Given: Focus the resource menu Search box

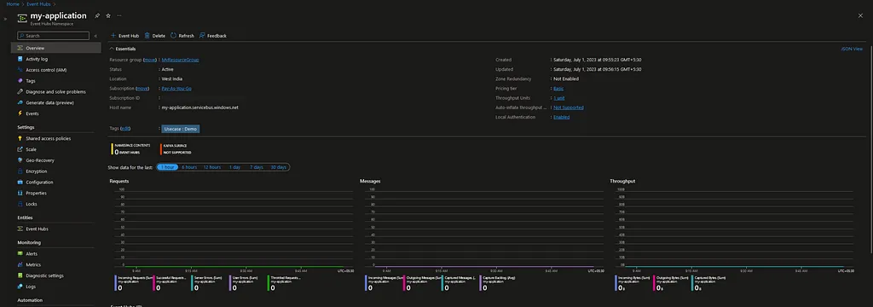Looking at the screenshot, I should [x=54, y=36].
